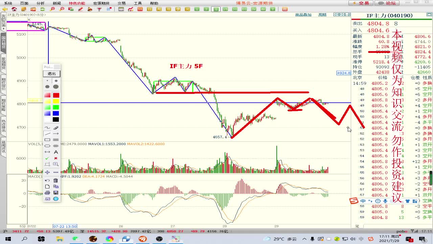Open the quote table list icon

point(121,9)
